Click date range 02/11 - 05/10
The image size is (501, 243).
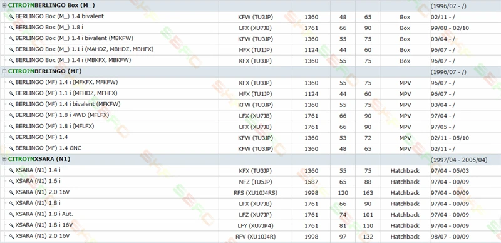[450, 138]
